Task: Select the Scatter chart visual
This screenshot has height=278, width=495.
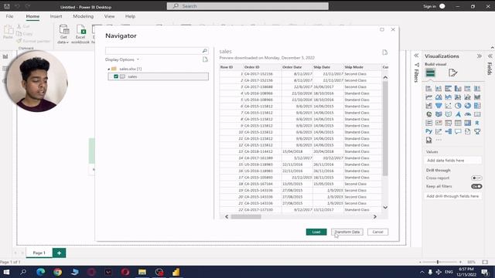Action: [449, 106]
